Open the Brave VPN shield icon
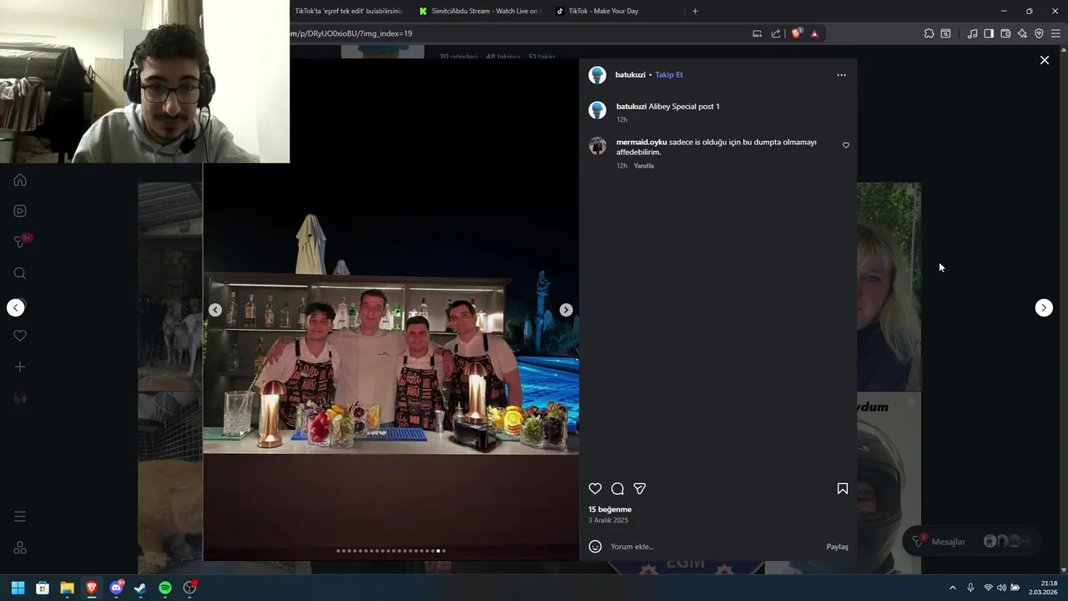Screen dimensions: 1068x601 1039,33
